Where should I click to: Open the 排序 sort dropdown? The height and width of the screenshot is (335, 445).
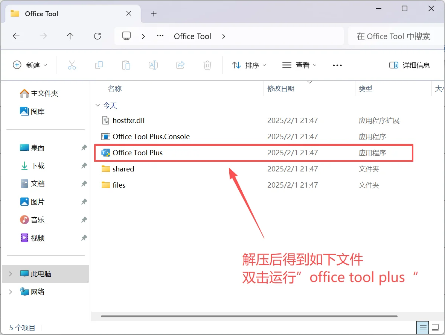(x=249, y=65)
